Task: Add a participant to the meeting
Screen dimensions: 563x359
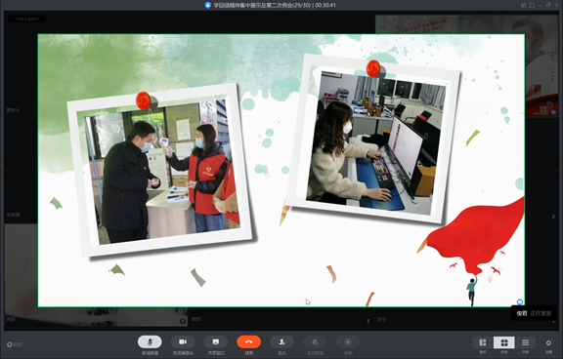Action: pos(281,341)
